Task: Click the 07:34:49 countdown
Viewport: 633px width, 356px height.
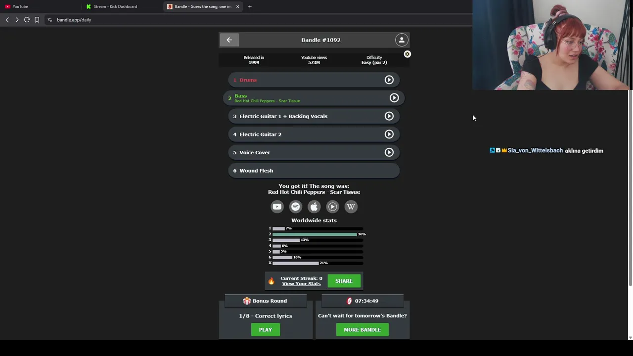Action: [366, 301]
